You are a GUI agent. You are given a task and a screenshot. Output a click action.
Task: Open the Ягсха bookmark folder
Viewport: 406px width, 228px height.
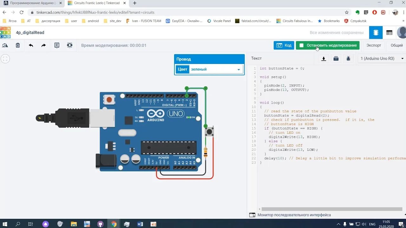tap(10, 21)
